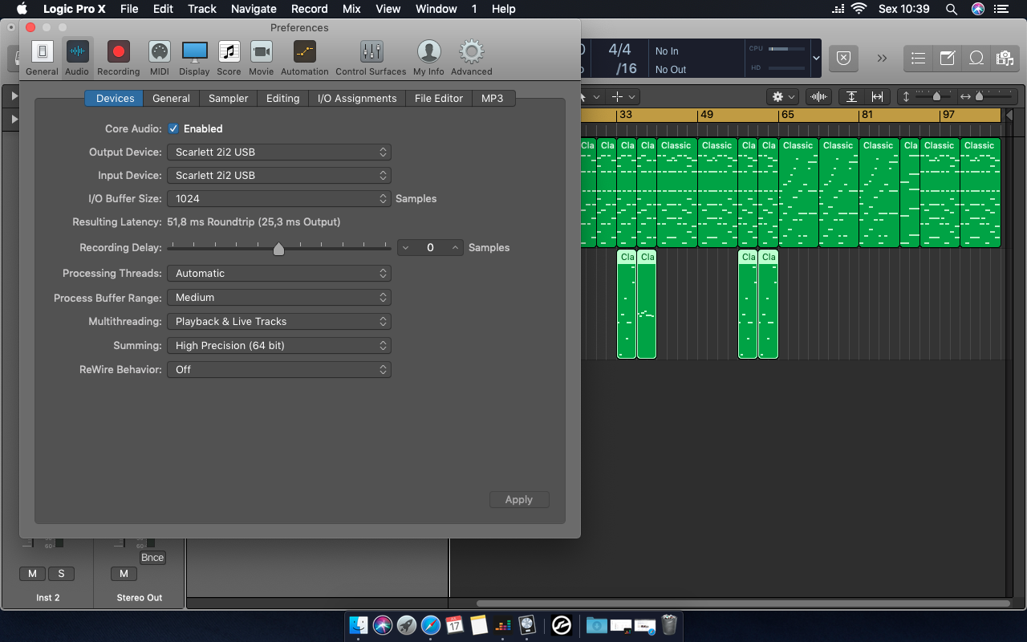Open the I/O Buffer Size dropdown
This screenshot has width=1027, height=642.
click(x=278, y=198)
